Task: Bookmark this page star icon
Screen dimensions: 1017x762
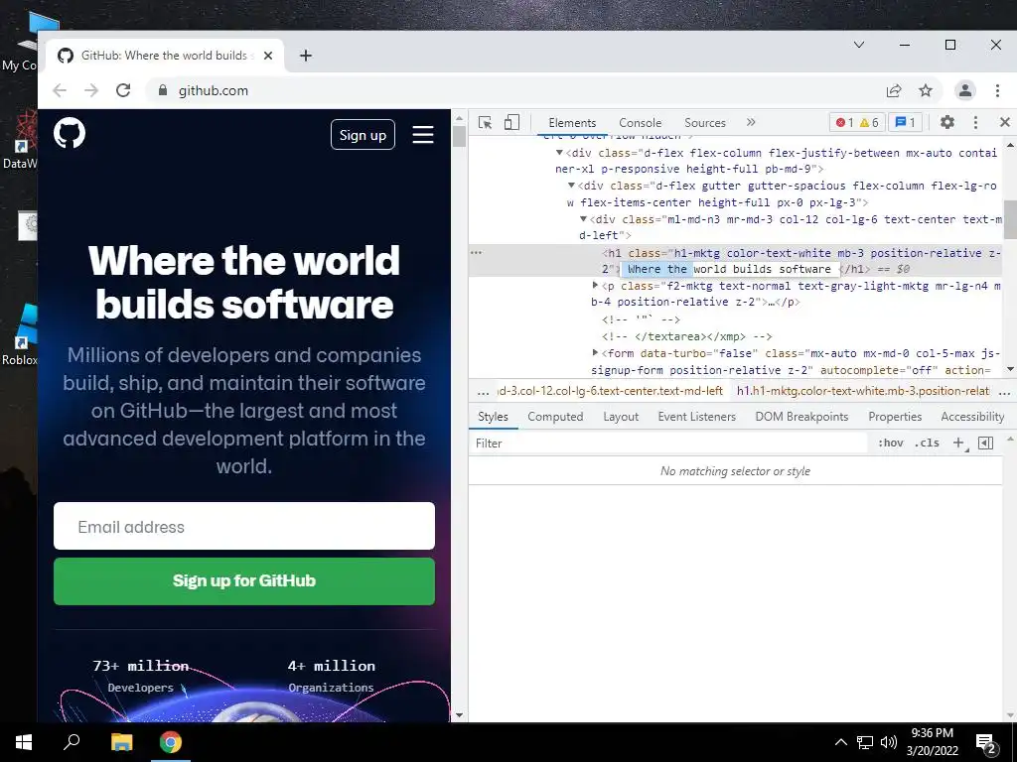Action: point(926,90)
